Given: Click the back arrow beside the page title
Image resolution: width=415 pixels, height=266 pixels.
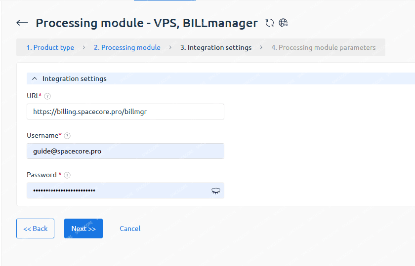Looking at the screenshot, I should (22, 23).
